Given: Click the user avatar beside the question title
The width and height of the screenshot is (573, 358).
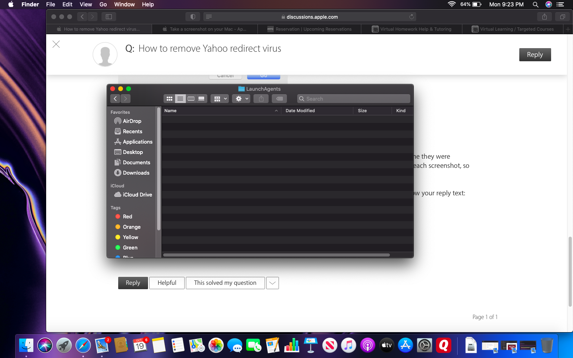Looking at the screenshot, I should [105, 54].
